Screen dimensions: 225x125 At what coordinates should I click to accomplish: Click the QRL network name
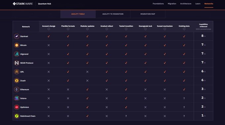[22, 72]
